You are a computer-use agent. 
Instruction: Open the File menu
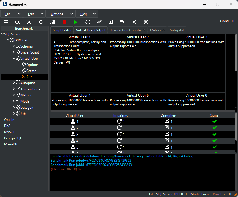[x=12, y=14]
